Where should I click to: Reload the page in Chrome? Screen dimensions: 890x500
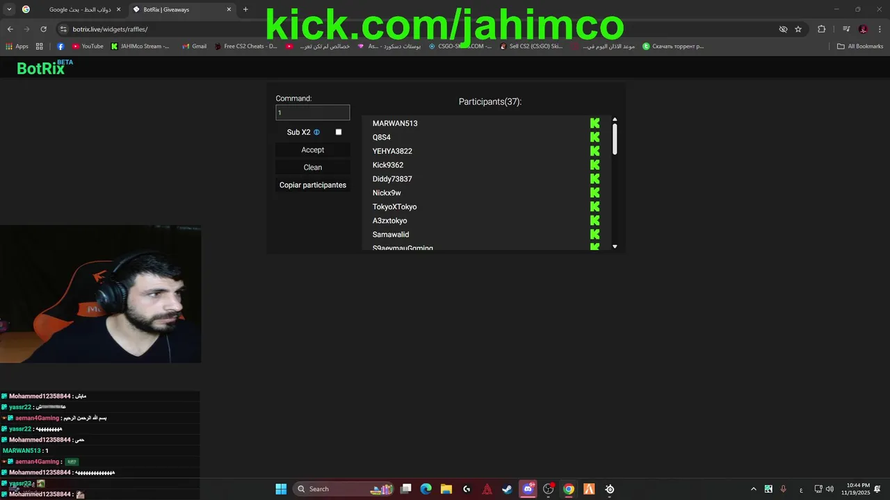click(x=43, y=29)
